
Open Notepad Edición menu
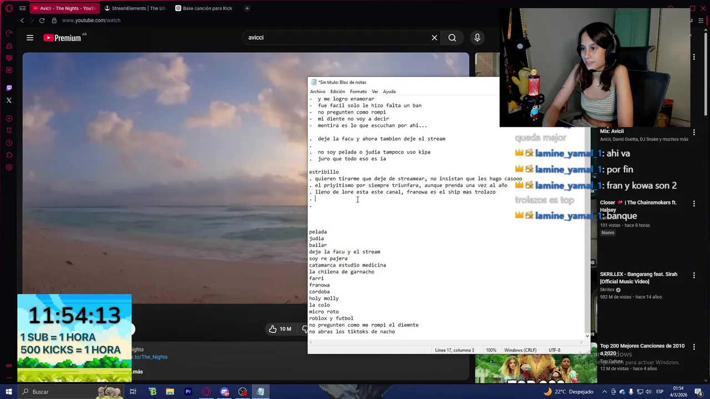point(338,91)
